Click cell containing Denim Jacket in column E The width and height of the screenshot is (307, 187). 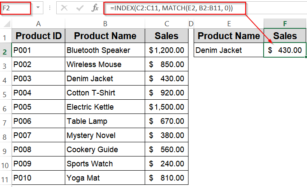pyautogui.click(x=228, y=50)
